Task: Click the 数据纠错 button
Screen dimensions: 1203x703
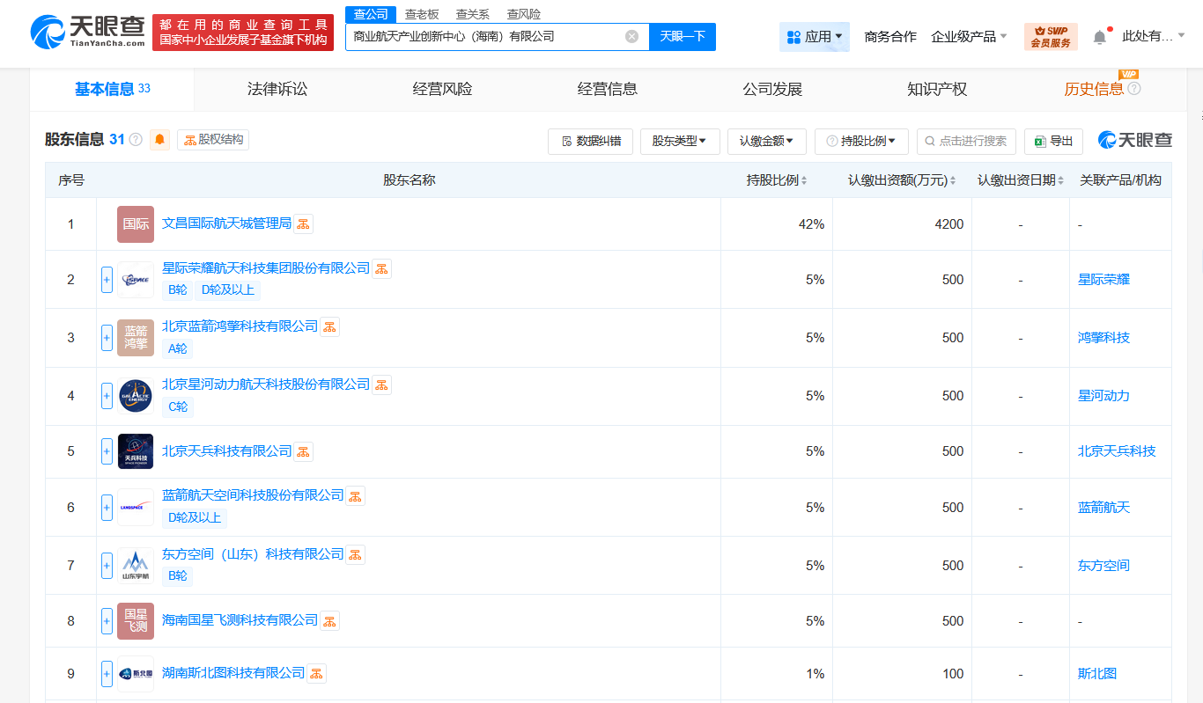Action: coord(590,141)
